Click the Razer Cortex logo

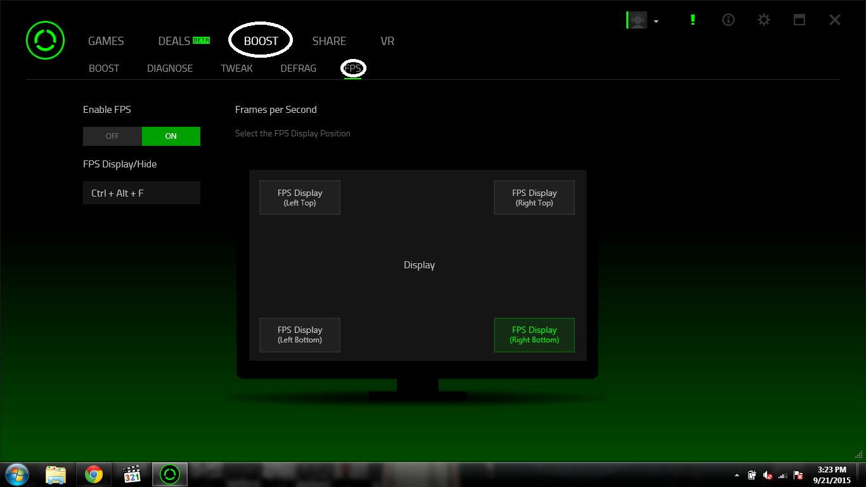[x=44, y=40]
